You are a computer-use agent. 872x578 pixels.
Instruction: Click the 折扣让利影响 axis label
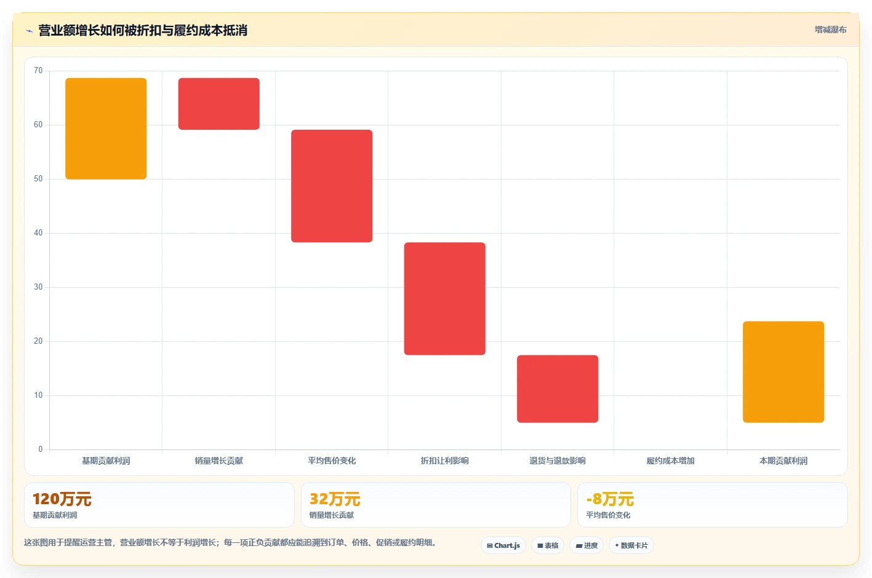click(445, 461)
